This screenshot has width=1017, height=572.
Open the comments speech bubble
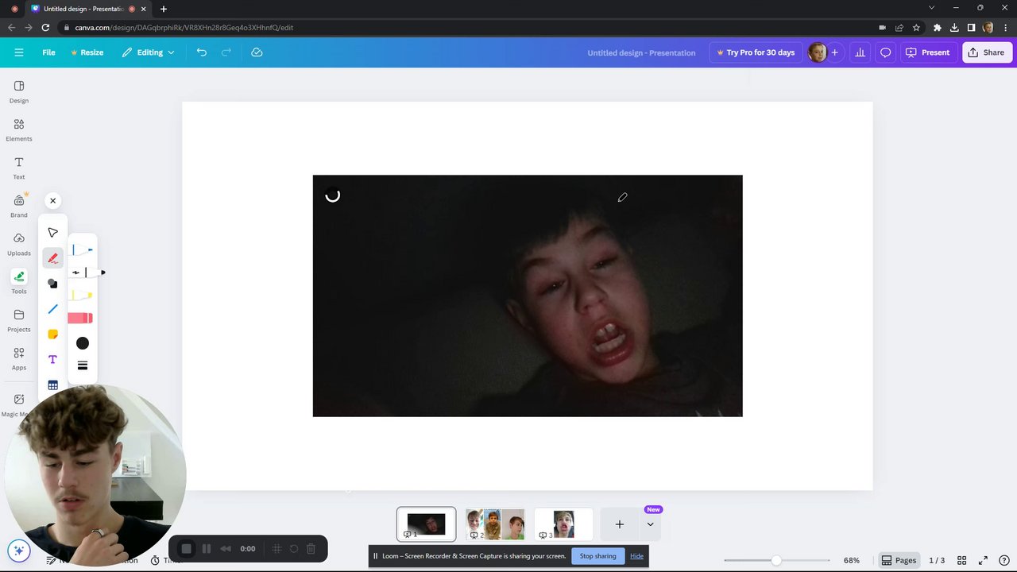click(x=885, y=52)
